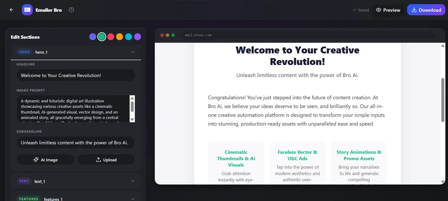Click the preview pane scroll-up arrow

pos(443,46)
